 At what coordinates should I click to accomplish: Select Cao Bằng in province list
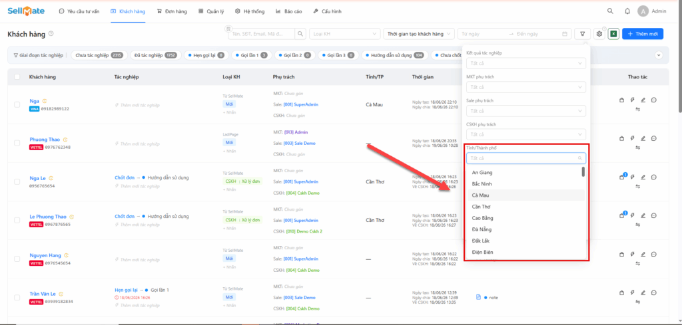click(x=526, y=218)
